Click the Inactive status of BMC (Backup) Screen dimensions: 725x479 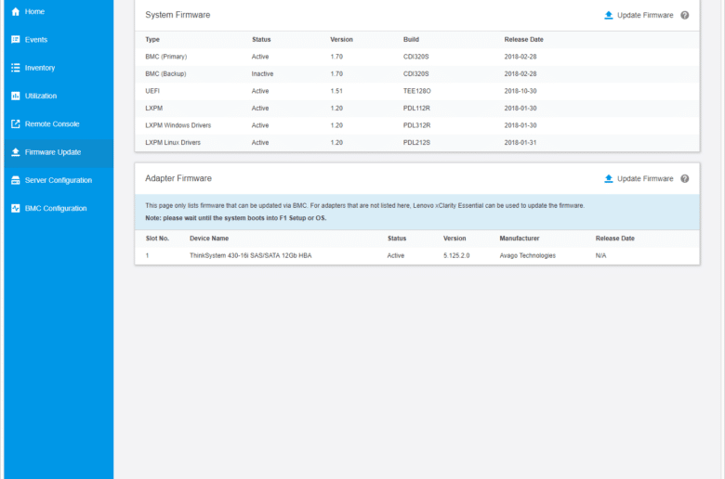262,74
